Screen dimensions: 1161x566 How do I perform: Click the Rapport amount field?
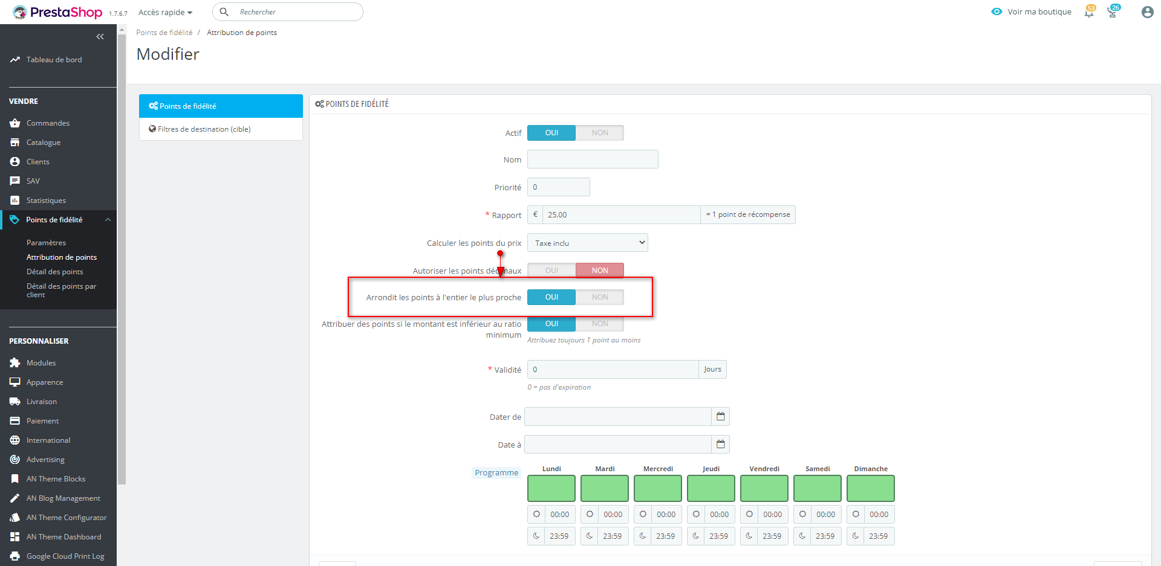(x=622, y=215)
